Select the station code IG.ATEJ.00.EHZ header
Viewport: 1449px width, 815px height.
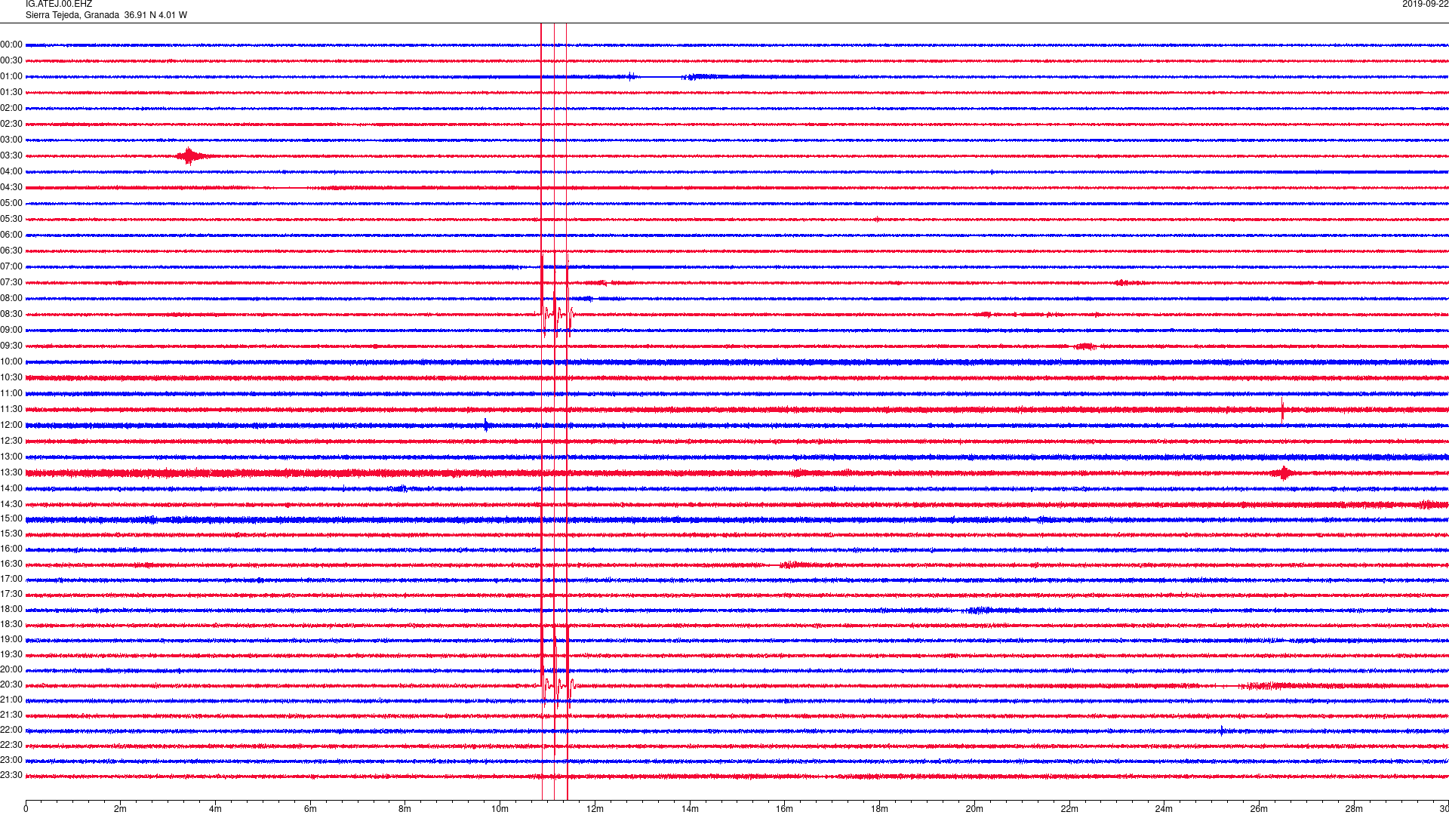click(59, 4)
